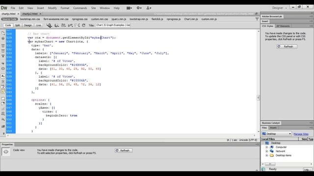Click the document Refresh toolbar icon

coord(84,25)
